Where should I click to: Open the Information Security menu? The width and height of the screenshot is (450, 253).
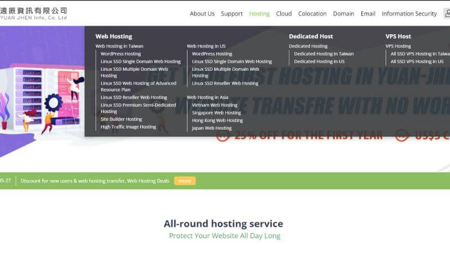(x=409, y=13)
